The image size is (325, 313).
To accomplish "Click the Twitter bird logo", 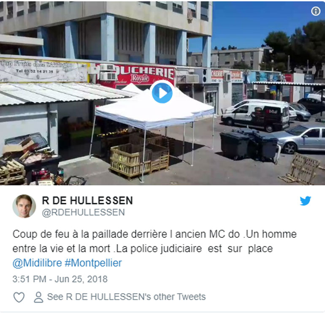I will tap(305, 201).
